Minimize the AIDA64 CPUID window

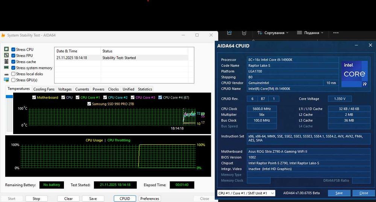click(x=356, y=45)
